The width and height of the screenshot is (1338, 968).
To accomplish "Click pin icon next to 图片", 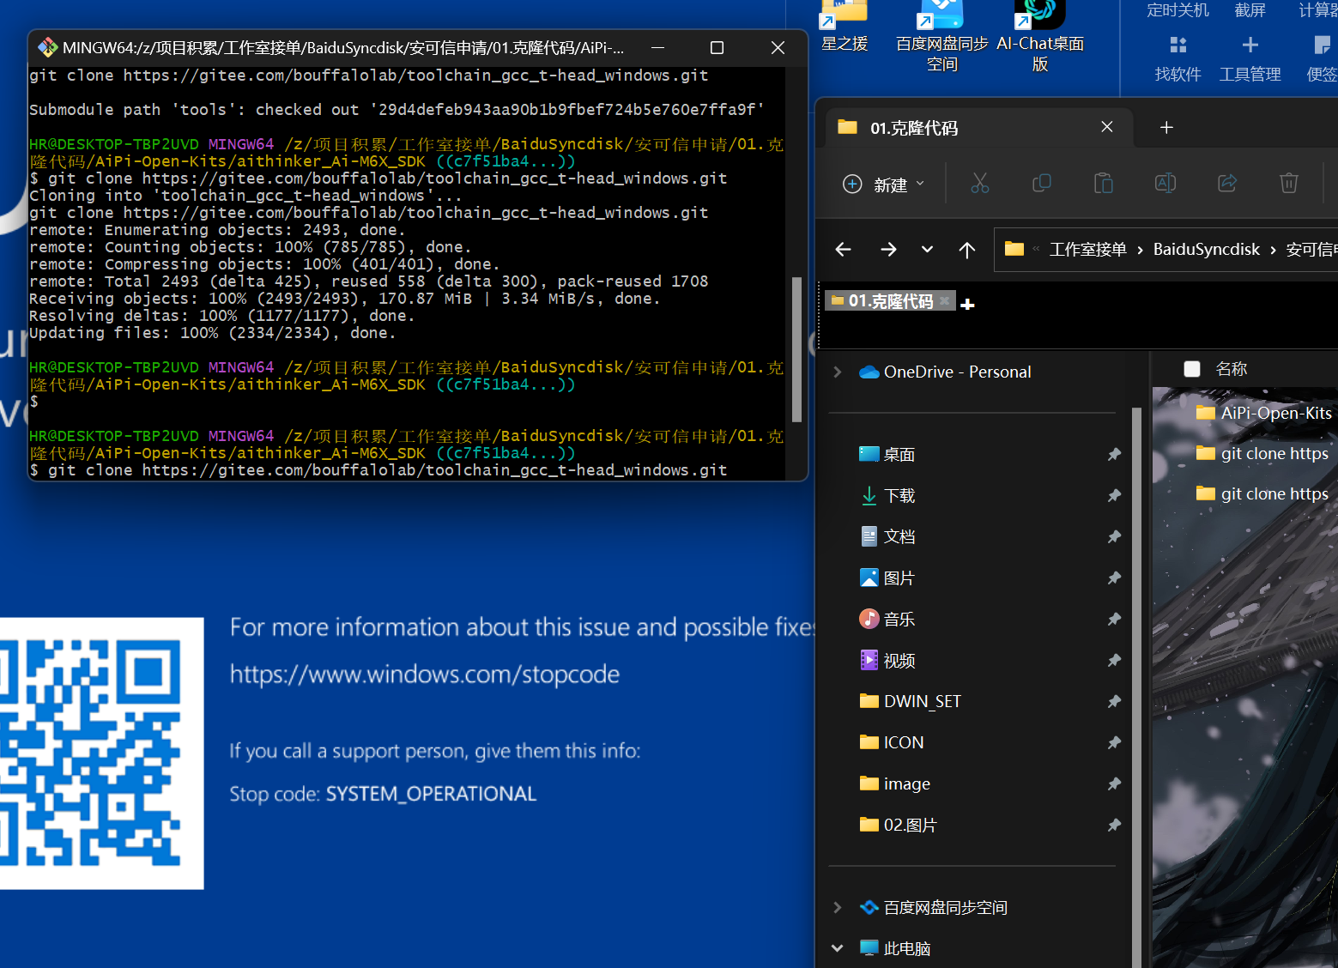I will (x=1114, y=578).
